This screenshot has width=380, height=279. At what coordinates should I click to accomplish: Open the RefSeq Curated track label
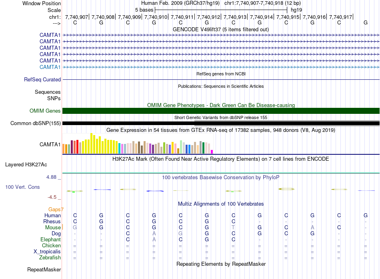coord(42,80)
